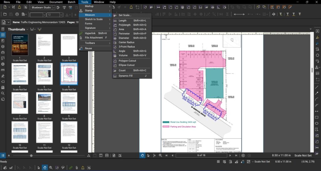The width and height of the screenshot is (321, 171).
Task: Select Volume measurement option
Action: 132,55
